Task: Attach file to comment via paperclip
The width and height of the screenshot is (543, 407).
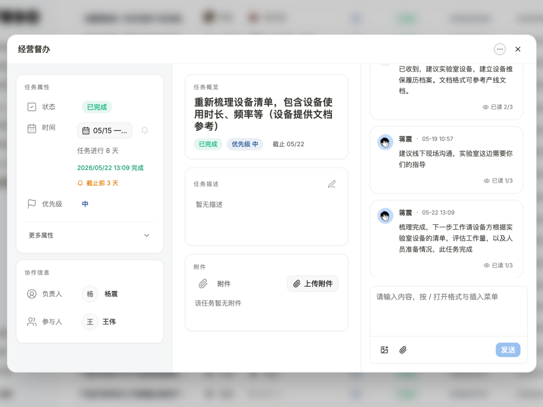Action: [403, 350]
